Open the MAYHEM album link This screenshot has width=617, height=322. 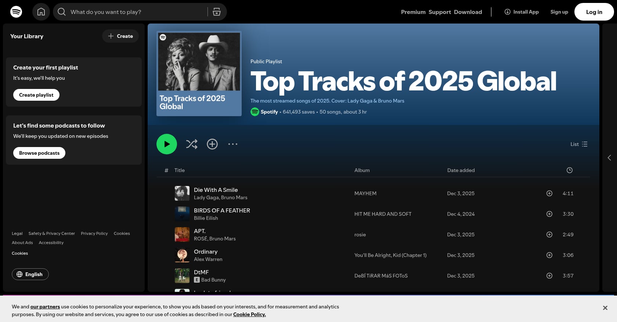pyautogui.click(x=365, y=193)
